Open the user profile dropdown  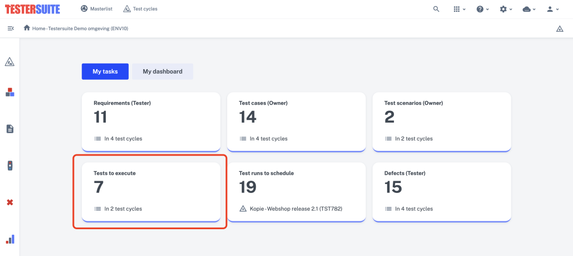(x=552, y=9)
